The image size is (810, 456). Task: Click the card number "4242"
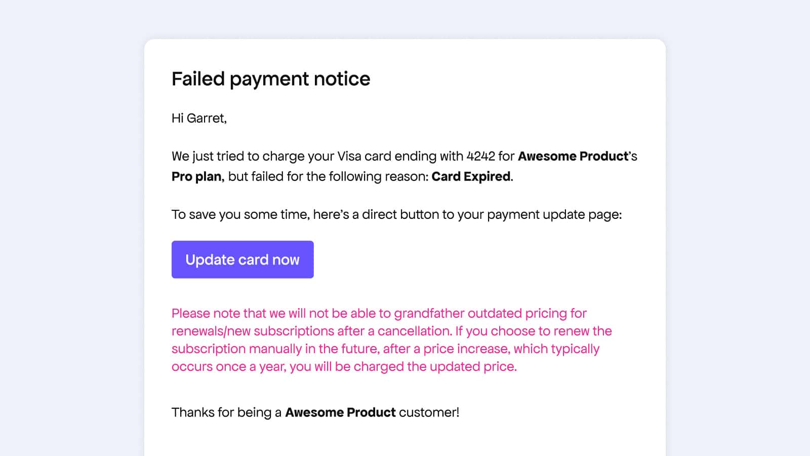click(480, 156)
